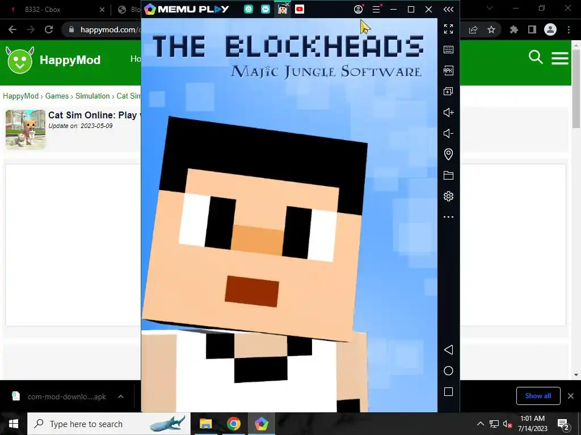Viewport: 581px width, 435px height.
Task: Click Show all downloads button
Action: 538,396
